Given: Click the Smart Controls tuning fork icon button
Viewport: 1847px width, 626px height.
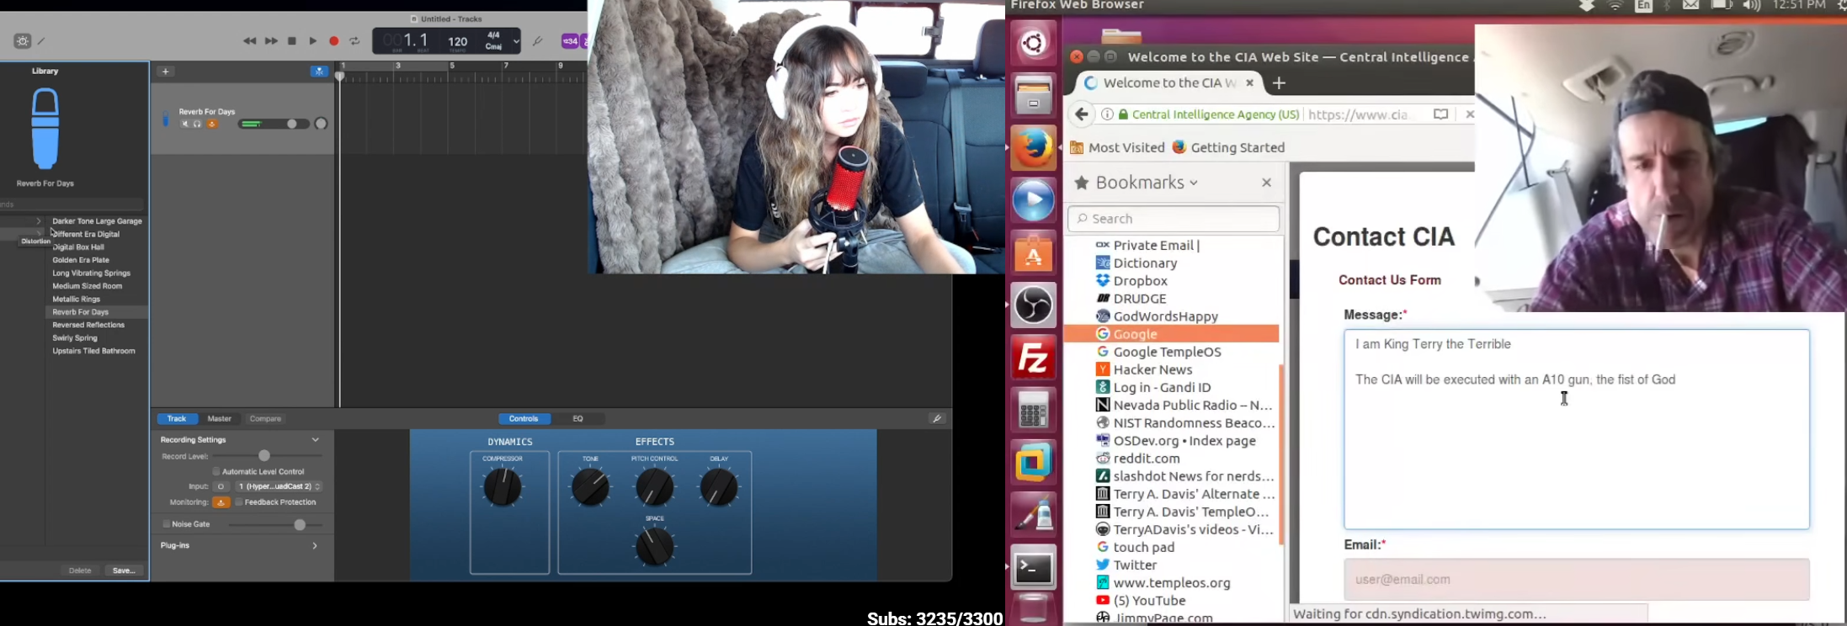Looking at the screenshot, I should click(x=937, y=418).
